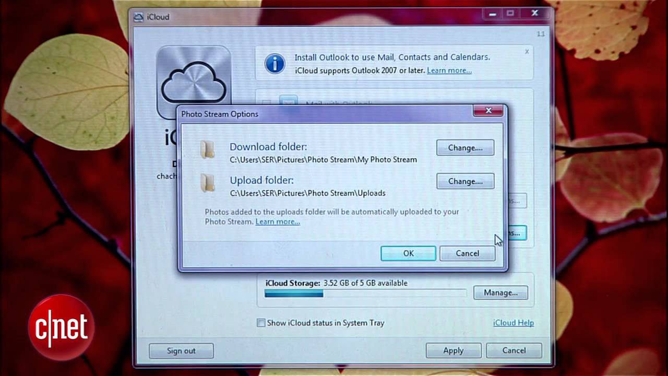
Task: Click the Upload folder icon
Action: 208,183
